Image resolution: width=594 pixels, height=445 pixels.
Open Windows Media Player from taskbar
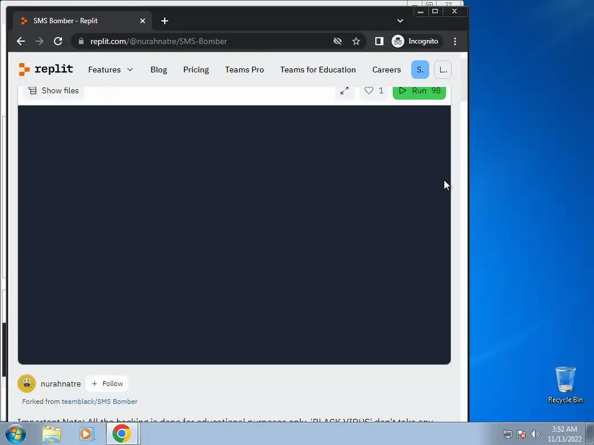tap(86, 434)
